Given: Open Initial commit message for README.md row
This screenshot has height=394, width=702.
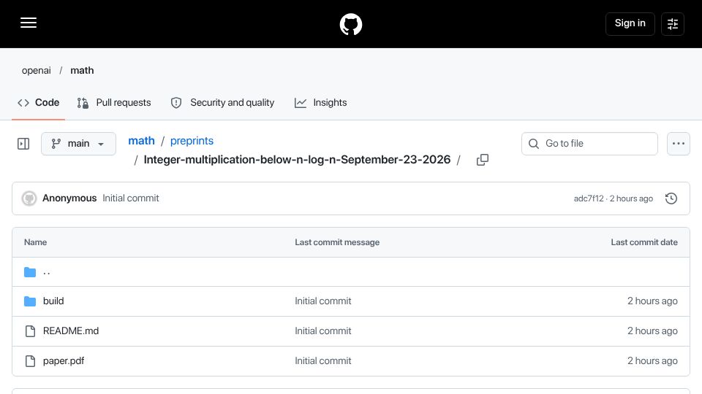Looking at the screenshot, I should pos(322,331).
